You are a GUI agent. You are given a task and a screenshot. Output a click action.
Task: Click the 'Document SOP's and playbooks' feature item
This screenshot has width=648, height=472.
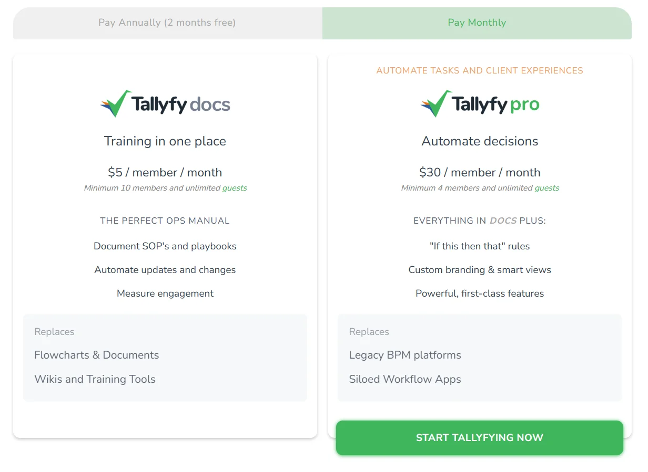(x=165, y=246)
